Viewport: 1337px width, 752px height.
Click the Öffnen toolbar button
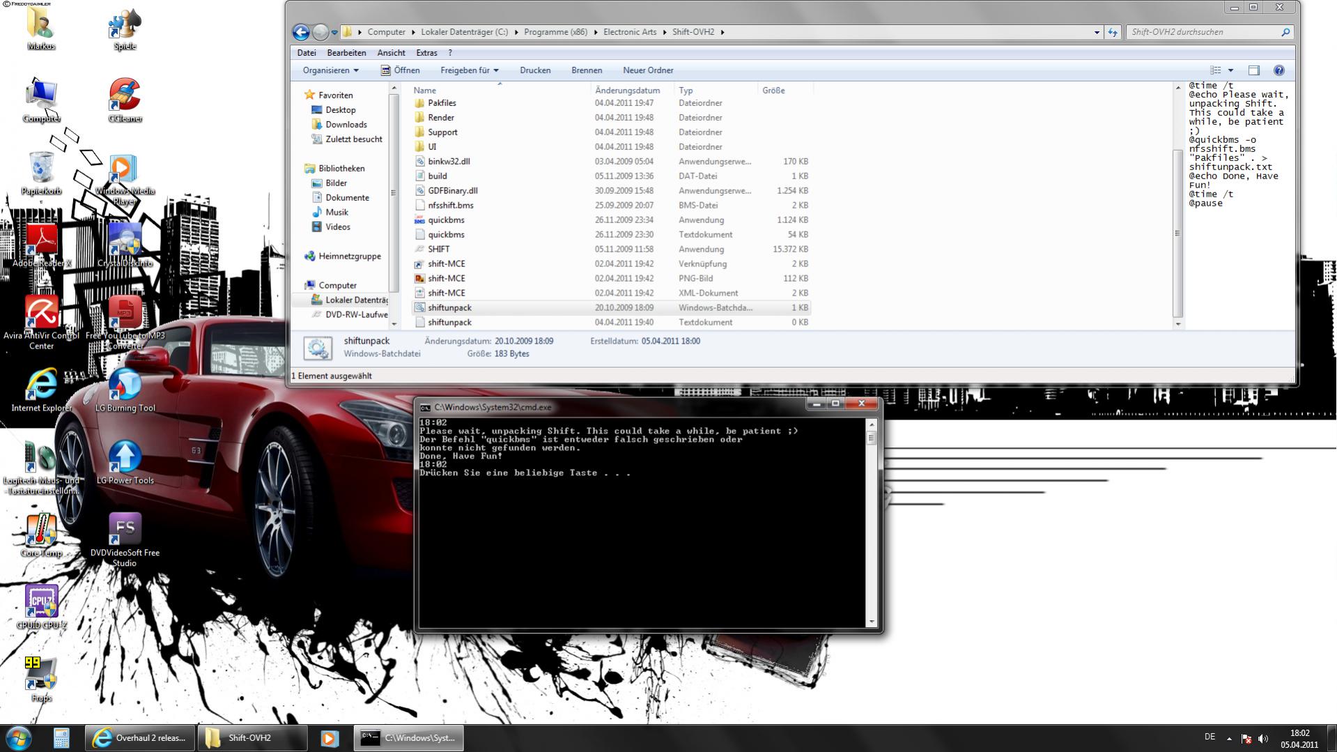tap(401, 70)
